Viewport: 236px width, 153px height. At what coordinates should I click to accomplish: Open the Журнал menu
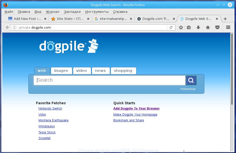tap(52, 12)
